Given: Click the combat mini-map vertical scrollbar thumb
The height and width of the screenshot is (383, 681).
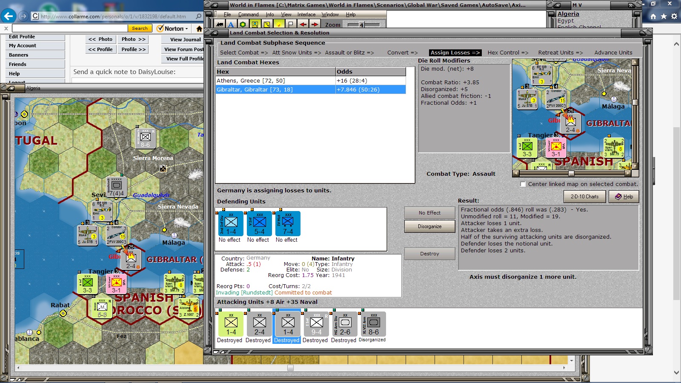Looking at the screenshot, I should click(x=635, y=102).
